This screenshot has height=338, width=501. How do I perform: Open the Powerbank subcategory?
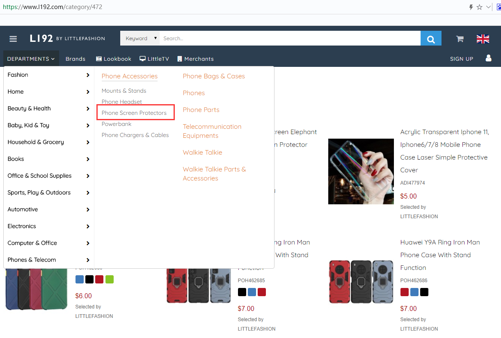click(x=117, y=124)
